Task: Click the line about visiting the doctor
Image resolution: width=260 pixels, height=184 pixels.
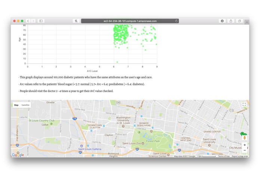Action: point(66,91)
